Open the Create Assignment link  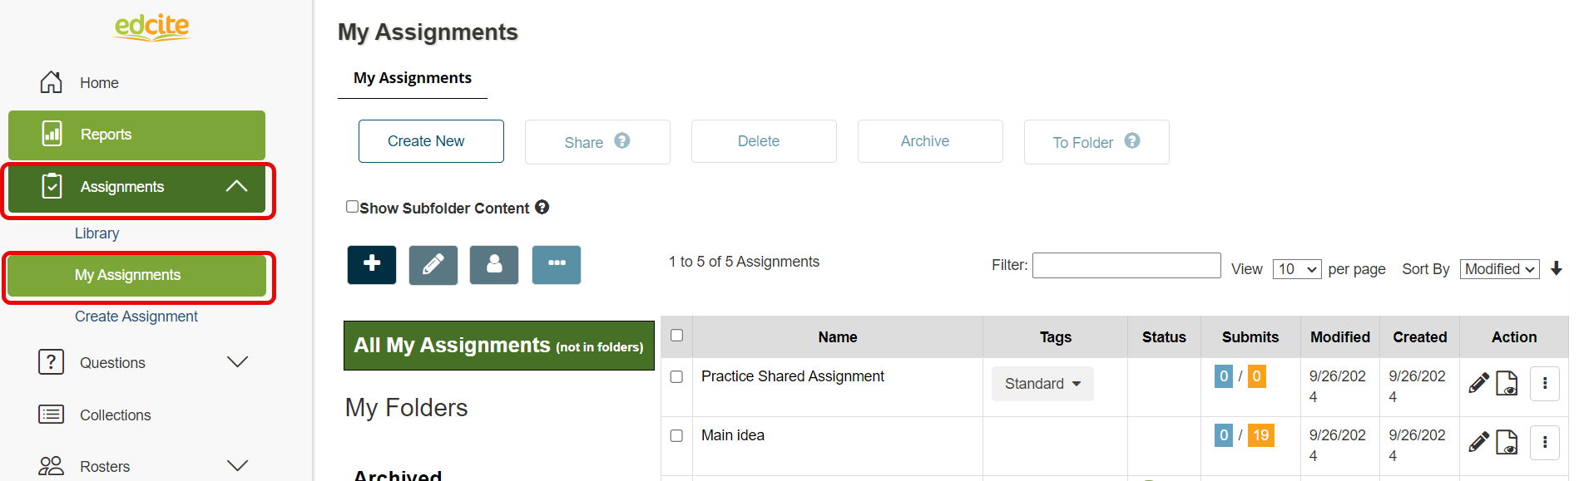tap(136, 317)
